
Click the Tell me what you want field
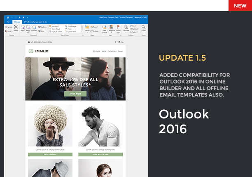[35, 22]
